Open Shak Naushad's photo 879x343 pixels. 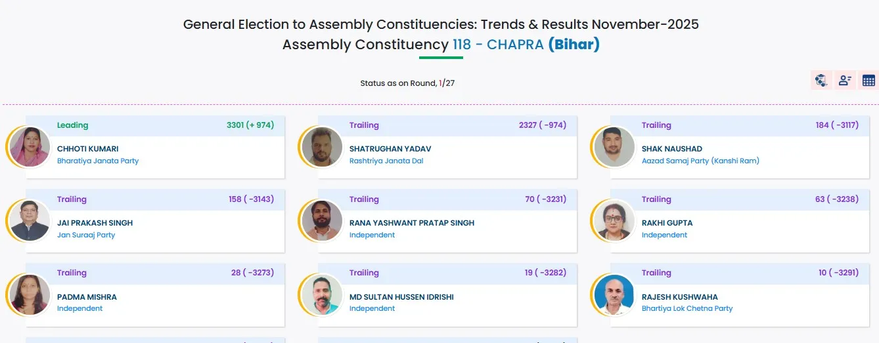[x=614, y=147]
